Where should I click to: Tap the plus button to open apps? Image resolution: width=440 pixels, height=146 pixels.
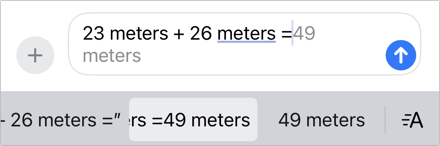point(35,55)
